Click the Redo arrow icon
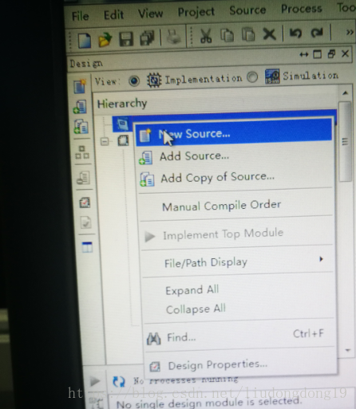The width and height of the screenshot is (356, 409). 317,33
